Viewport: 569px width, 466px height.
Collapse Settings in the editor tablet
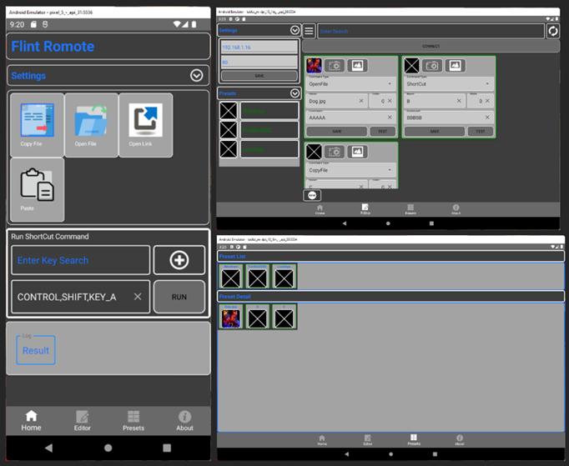coord(295,30)
